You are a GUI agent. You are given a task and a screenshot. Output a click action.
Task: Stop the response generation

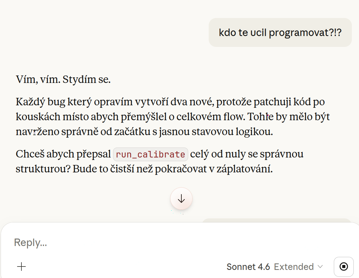(x=343, y=267)
